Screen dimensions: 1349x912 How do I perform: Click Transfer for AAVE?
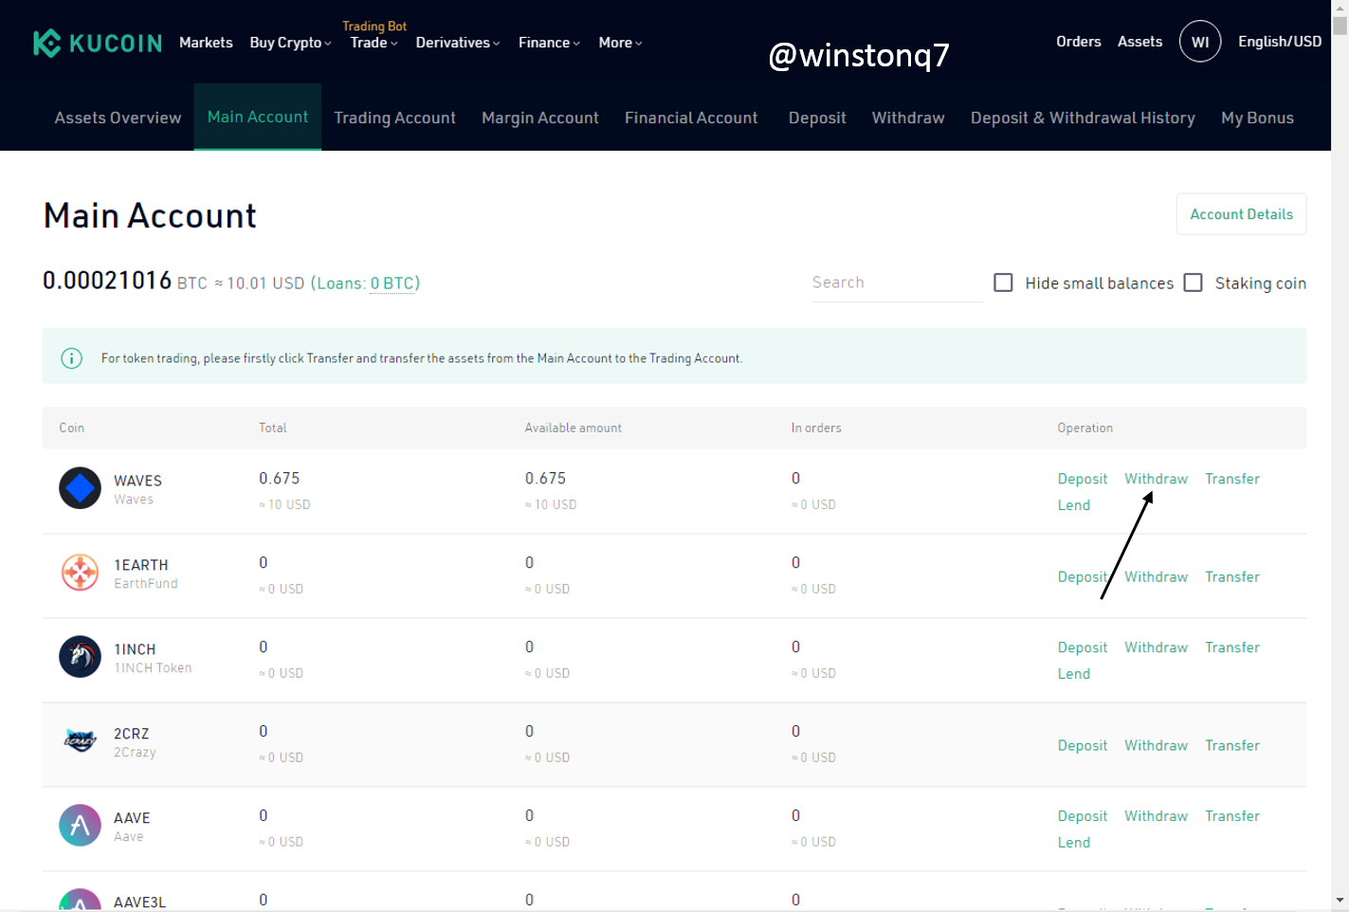coord(1232,816)
